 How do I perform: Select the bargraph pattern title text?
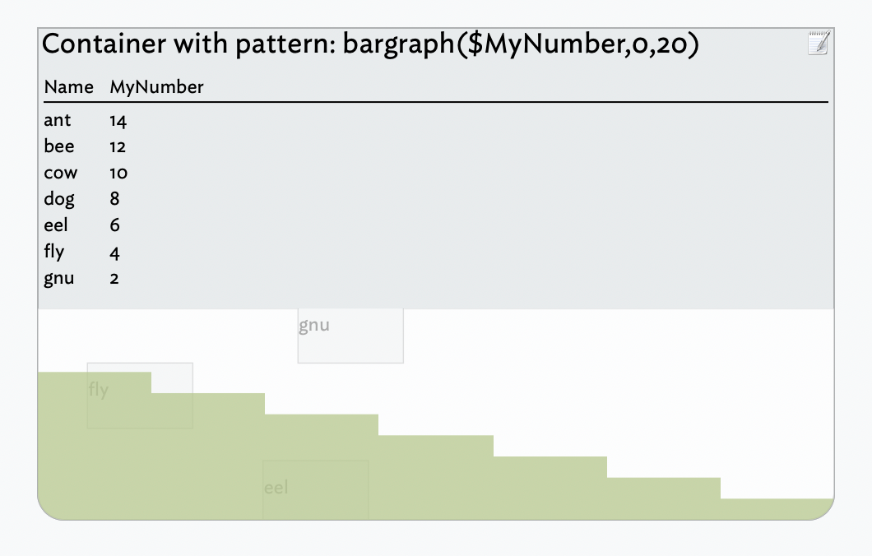370,44
